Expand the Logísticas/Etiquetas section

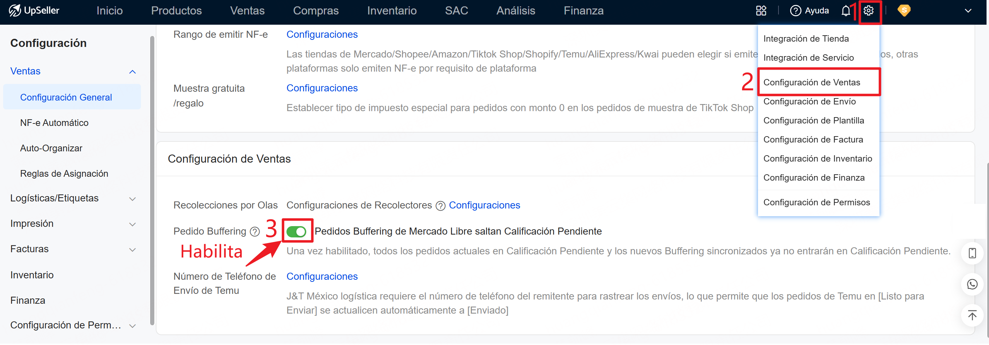(x=132, y=199)
